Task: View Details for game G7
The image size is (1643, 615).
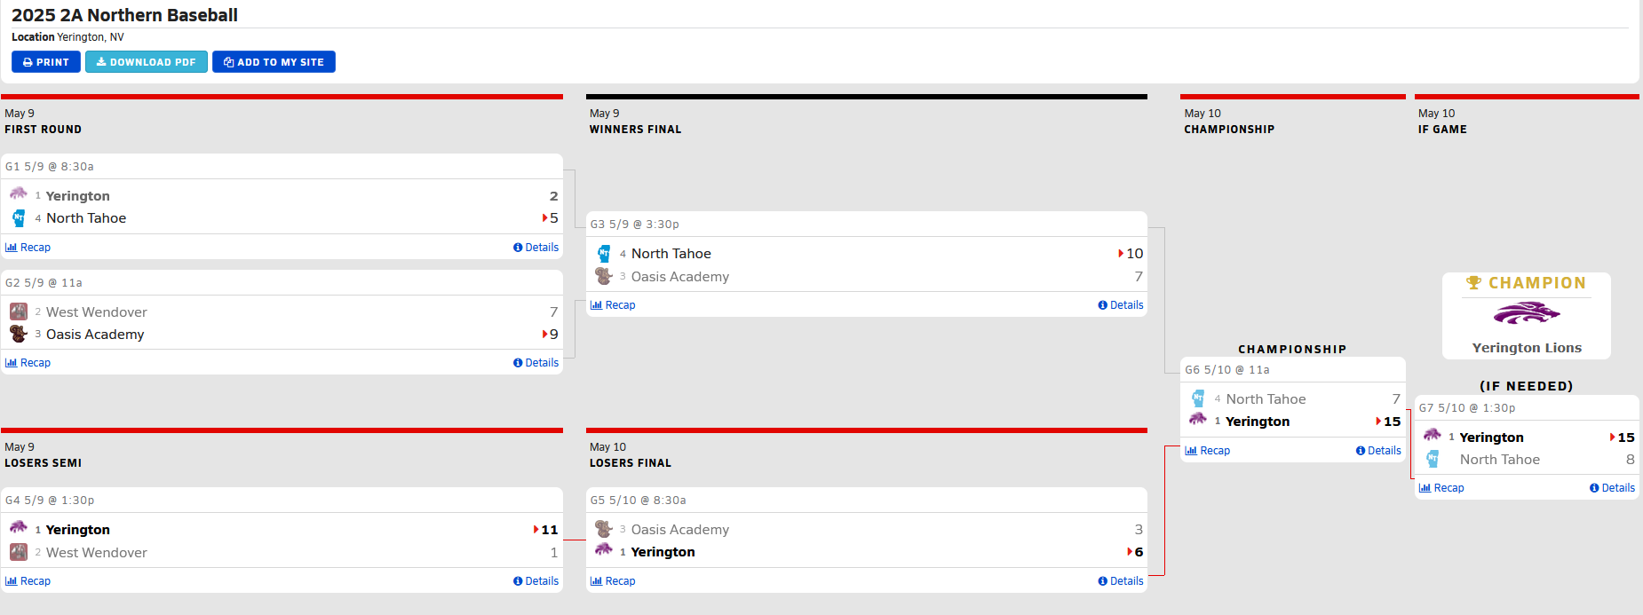Action: tap(1612, 488)
